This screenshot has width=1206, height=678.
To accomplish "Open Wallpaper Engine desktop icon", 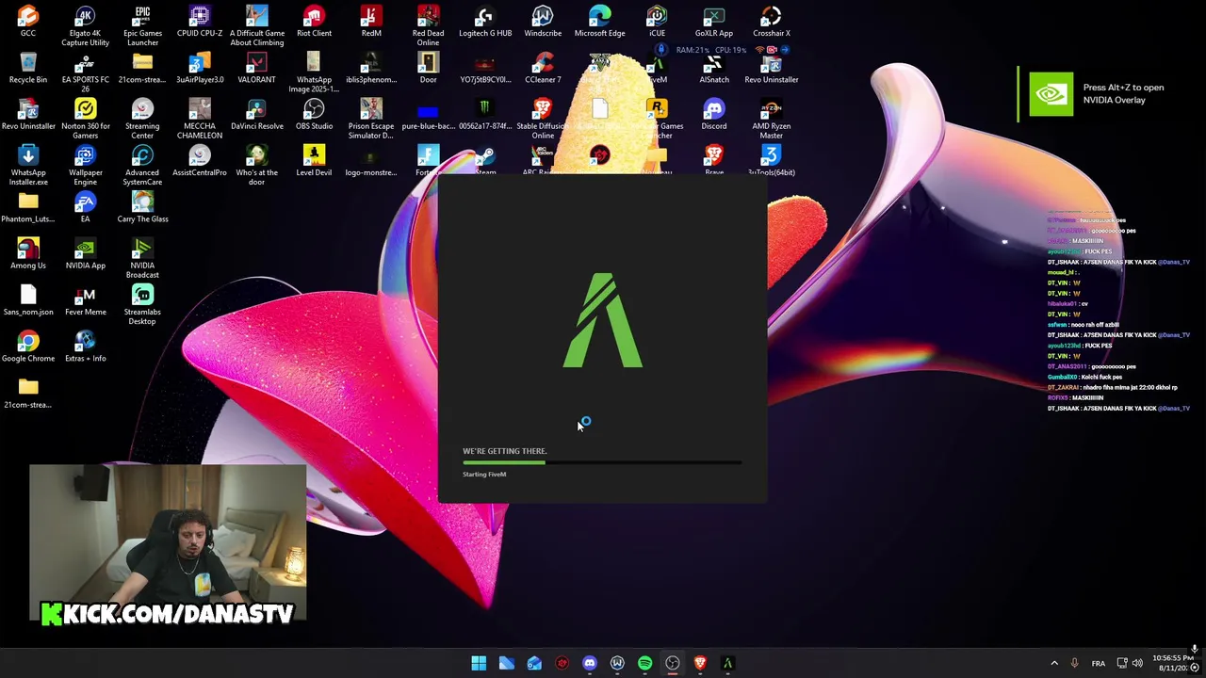I will [85, 165].
